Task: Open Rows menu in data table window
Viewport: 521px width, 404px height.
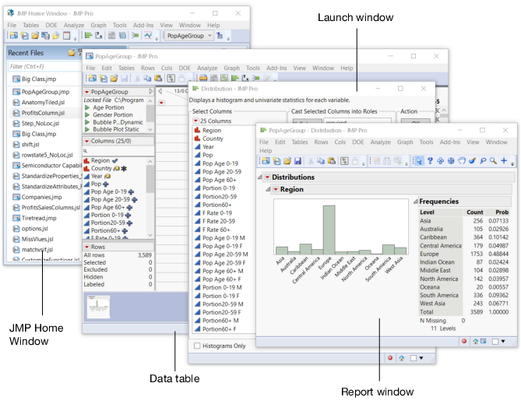Action: [147, 68]
